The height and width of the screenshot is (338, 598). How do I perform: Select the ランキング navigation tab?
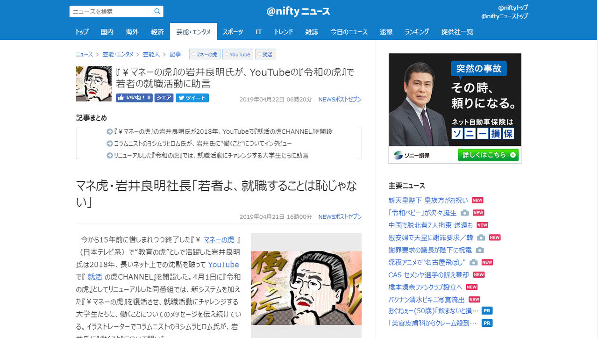point(417,32)
